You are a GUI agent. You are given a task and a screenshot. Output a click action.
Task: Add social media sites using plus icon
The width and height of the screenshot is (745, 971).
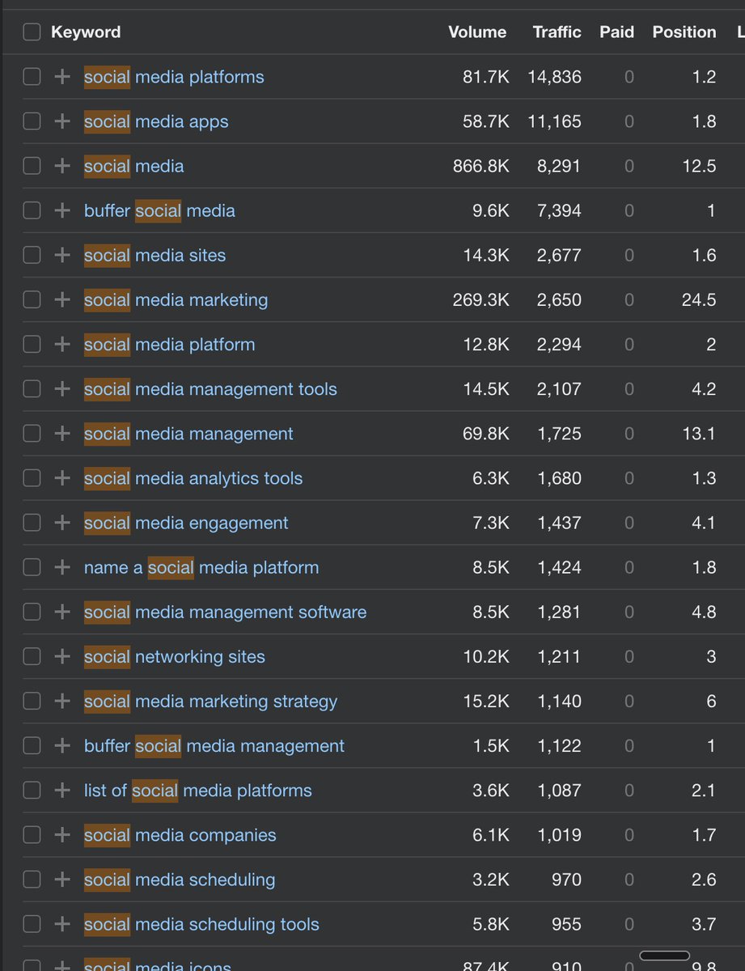click(62, 255)
